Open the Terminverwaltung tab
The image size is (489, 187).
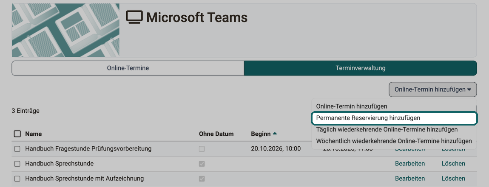360,68
